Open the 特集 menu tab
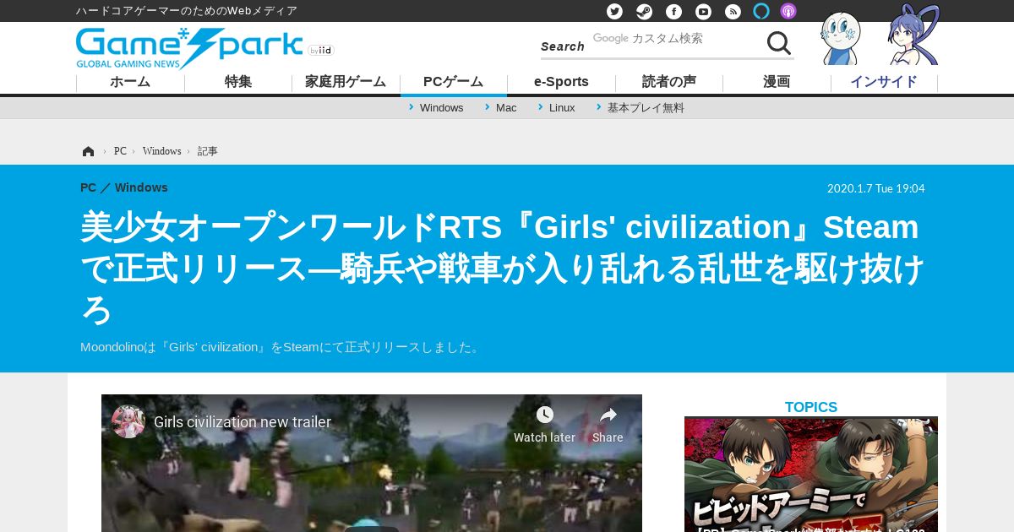 pos(238,82)
